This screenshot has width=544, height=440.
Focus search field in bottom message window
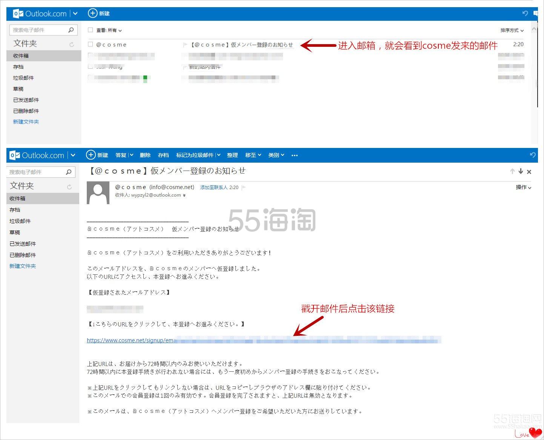(41, 172)
